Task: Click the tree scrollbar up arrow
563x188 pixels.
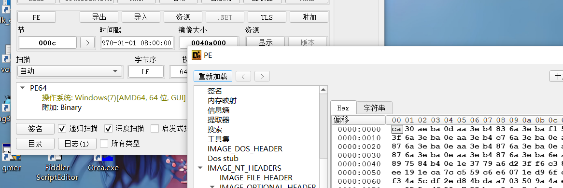Action: 323,90
